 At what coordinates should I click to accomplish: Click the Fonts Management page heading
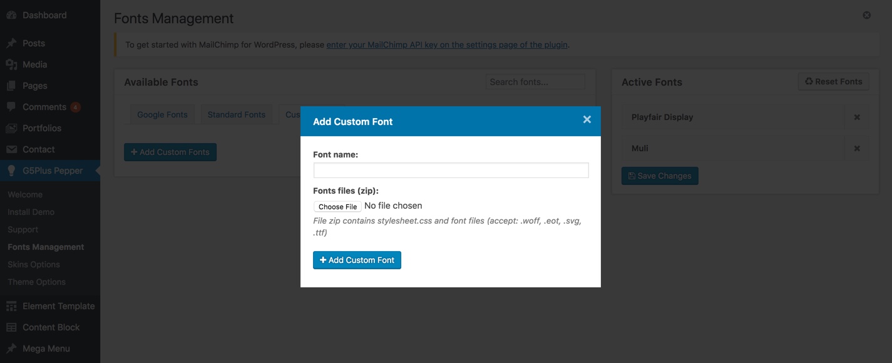[174, 19]
